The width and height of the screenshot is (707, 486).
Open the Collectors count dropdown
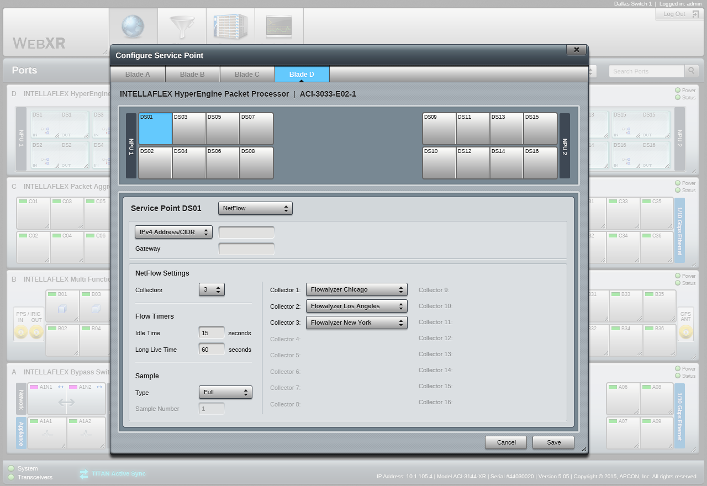point(212,289)
